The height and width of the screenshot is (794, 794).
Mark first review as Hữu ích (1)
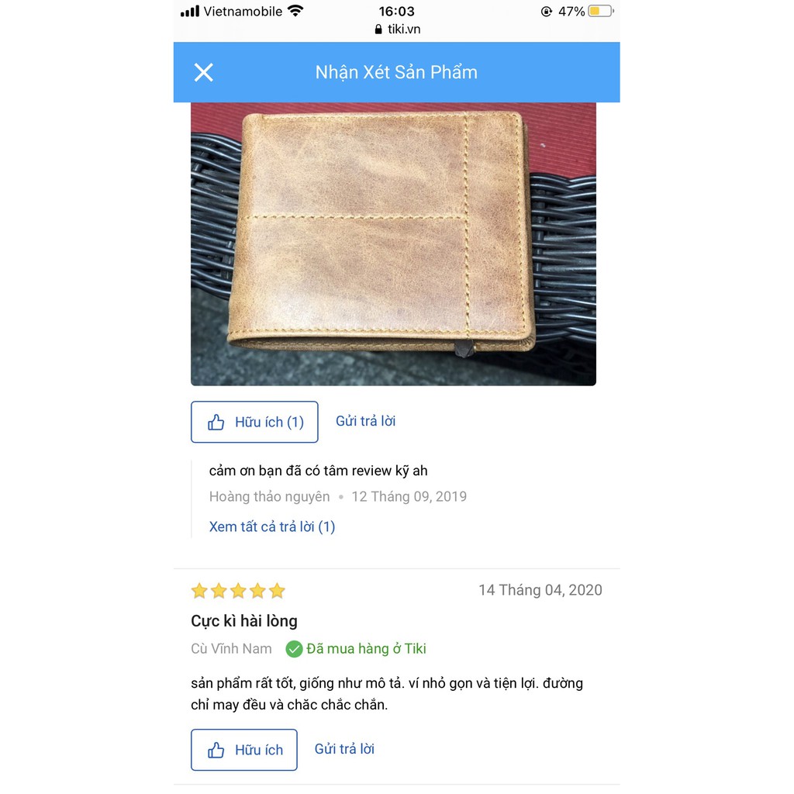pyautogui.click(x=254, y=422)
